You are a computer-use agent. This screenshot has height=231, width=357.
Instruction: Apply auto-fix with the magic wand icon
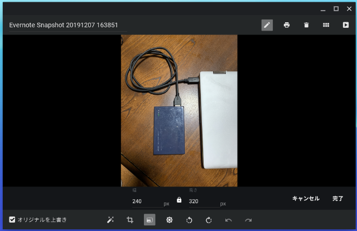110,220
